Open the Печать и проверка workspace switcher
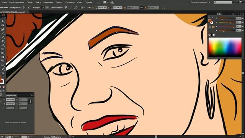The height and width of the screenshot is (138, 245). [x=200, y=2]
